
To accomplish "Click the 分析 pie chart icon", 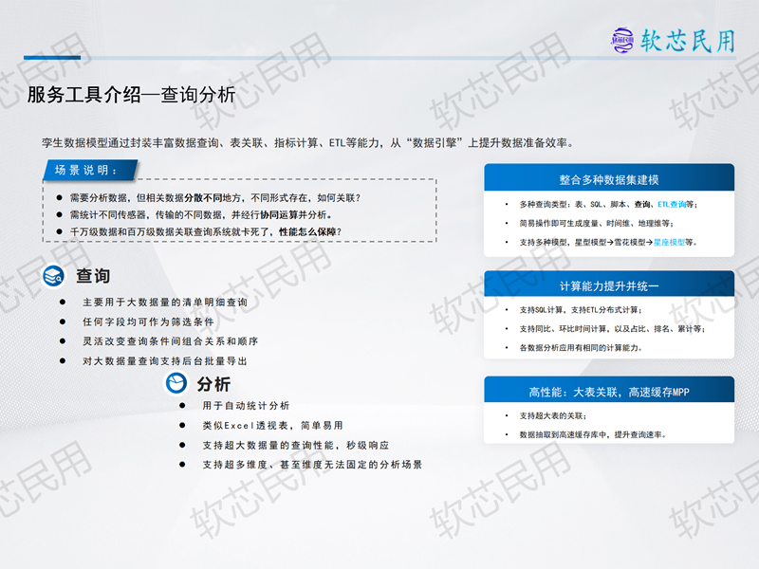I will [176, 384].
